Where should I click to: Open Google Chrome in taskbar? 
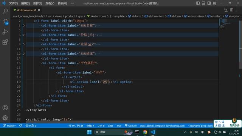[x=145, y=132]
